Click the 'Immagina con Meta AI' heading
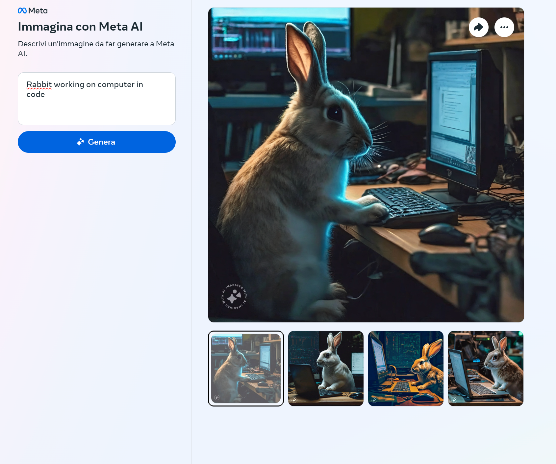The width and height of the screenshot is (556, 464). tap(80, 27)
